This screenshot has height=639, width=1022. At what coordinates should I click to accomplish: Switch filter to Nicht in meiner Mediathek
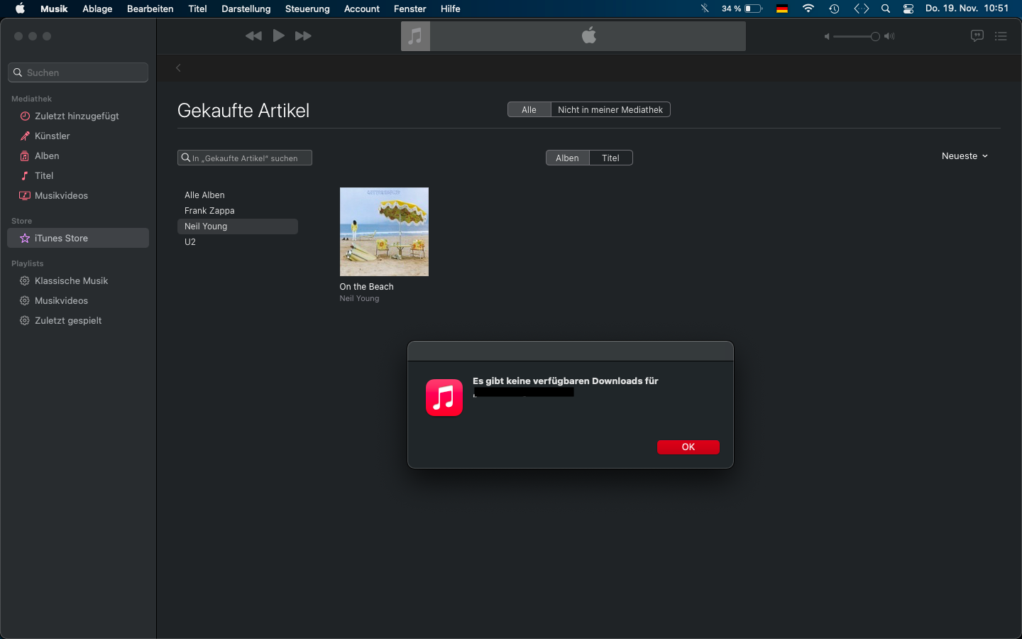point(610,109)
